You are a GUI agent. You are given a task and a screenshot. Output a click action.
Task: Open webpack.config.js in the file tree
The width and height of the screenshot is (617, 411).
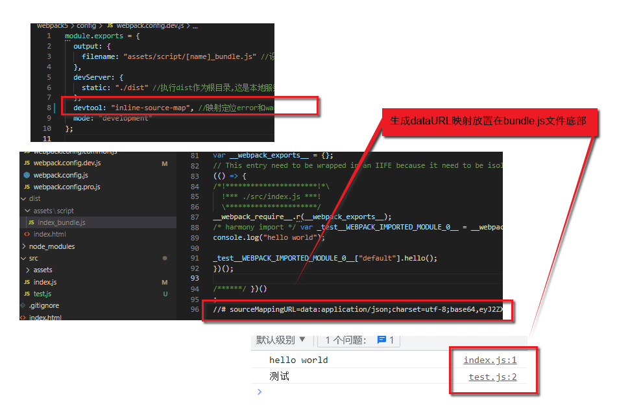60,175
